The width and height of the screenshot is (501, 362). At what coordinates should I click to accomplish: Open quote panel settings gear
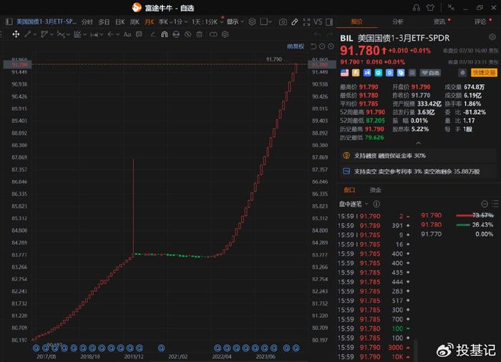[x=492, y=37]
